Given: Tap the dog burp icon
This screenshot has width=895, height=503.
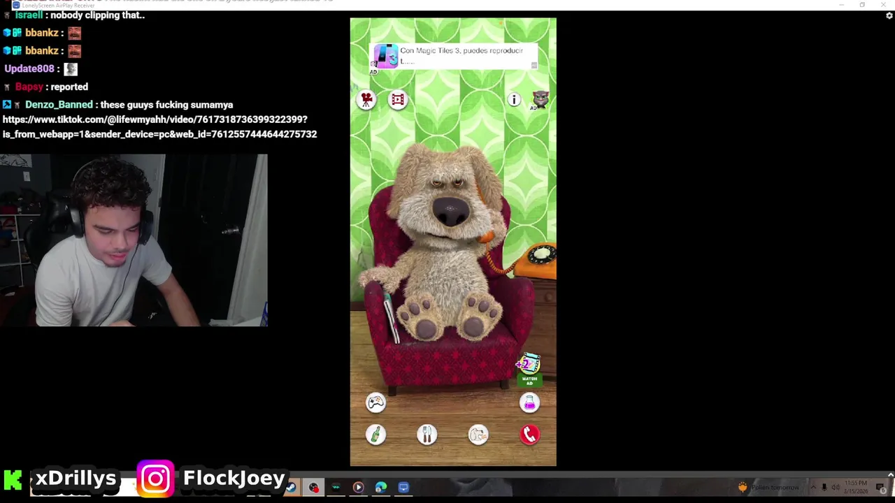Looking at the screenshot, I should pos(478,435).
